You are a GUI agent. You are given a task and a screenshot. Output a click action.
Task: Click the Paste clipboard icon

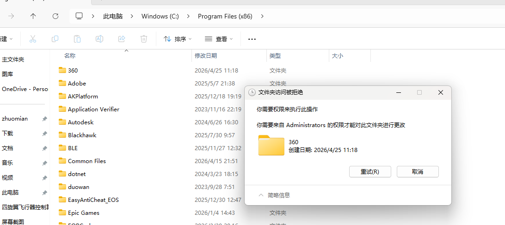click(x=77, y=39)
